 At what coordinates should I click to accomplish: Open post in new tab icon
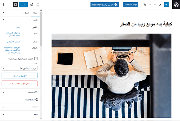[32, 5]
